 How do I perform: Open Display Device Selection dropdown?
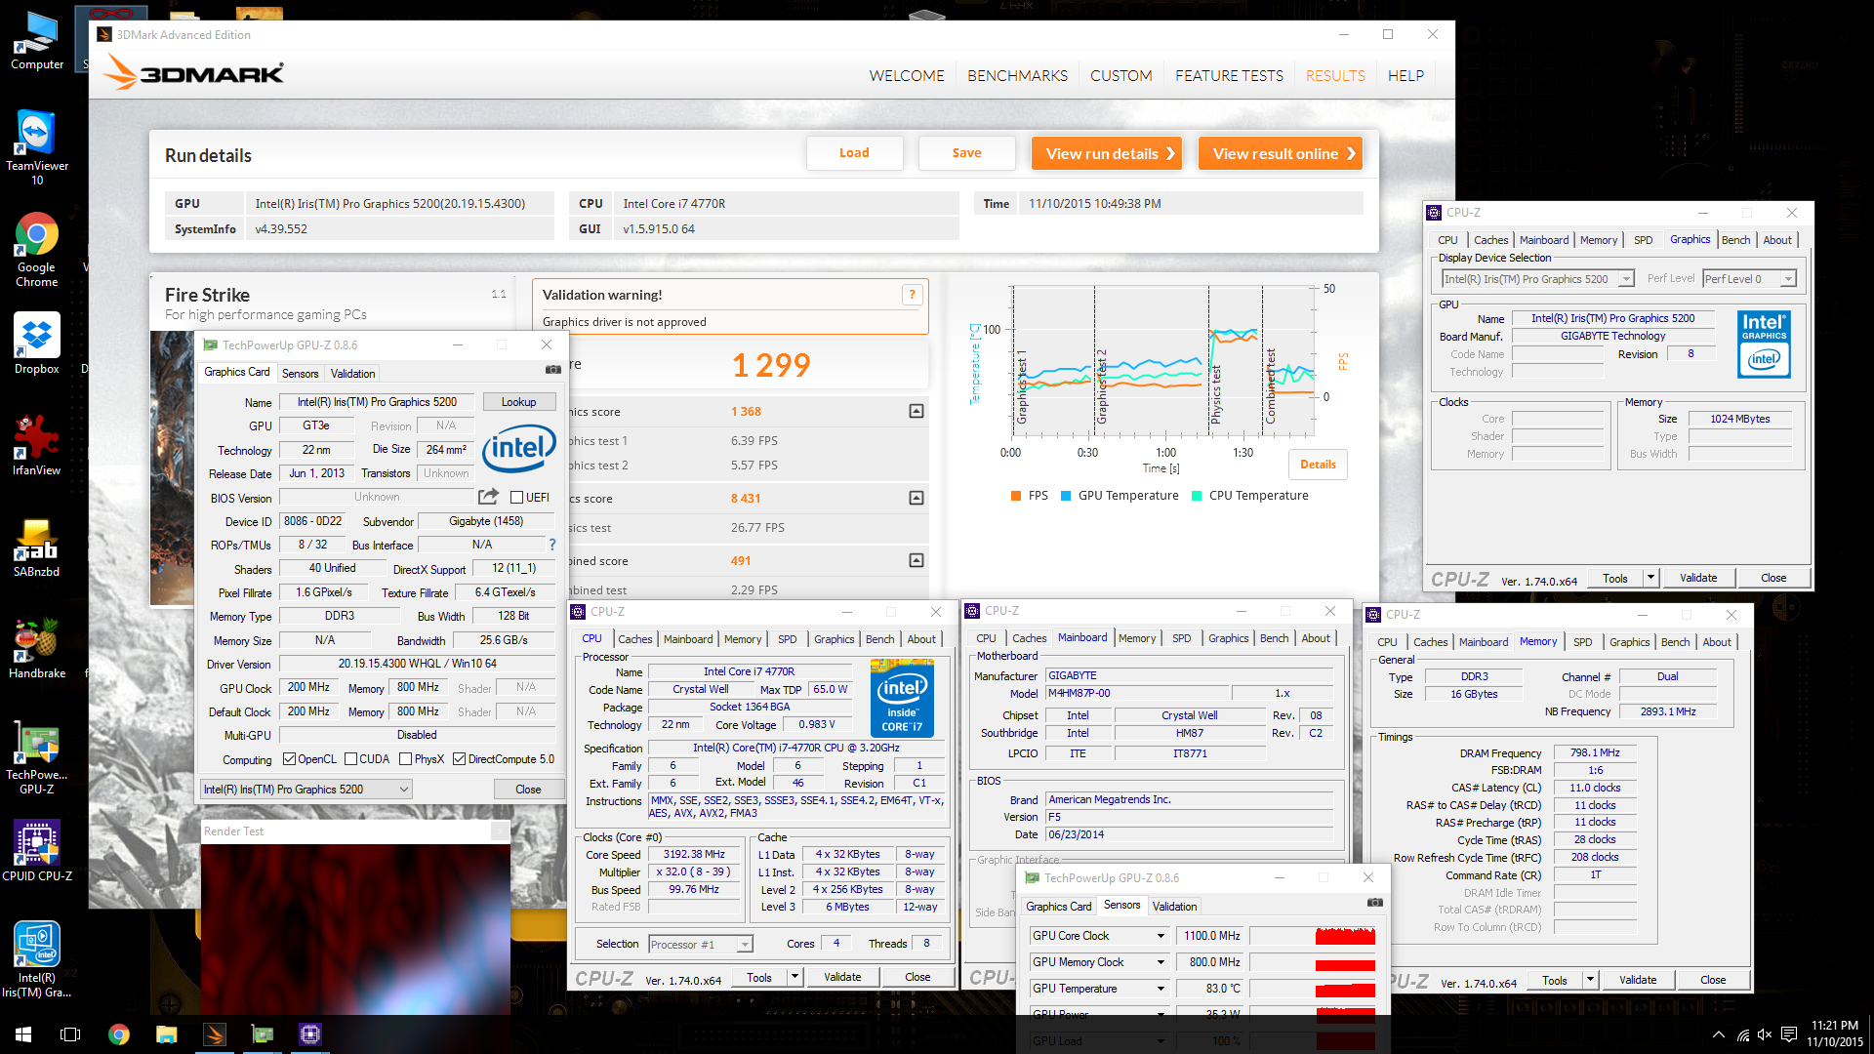coord(1537,279)
